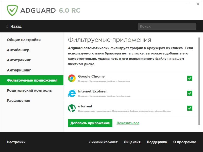Viewport: 203px width, 152px height.
Task: Close the Adguard window
Action: click(x=198, y=4)
